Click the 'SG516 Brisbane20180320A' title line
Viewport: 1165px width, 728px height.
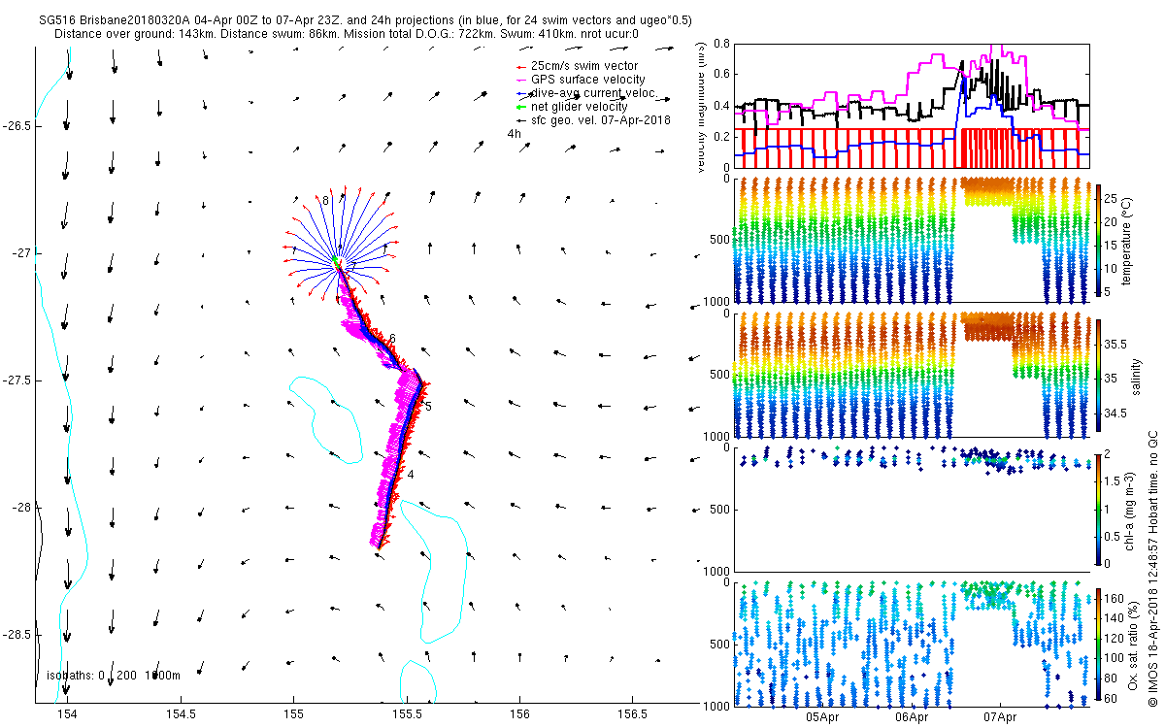[365, 19]
